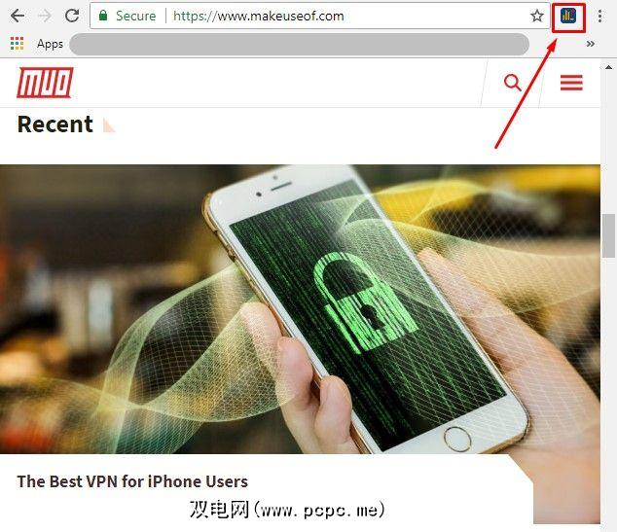The height and width of the screenshot is (532, 617).
Task: Click the browser forward arrow
Action: [x=45, y=16]
